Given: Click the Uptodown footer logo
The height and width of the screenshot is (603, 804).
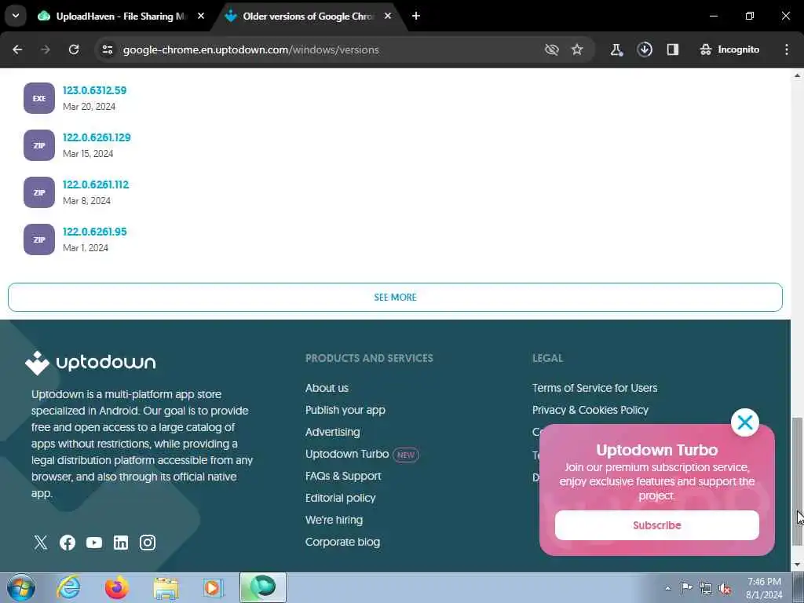Looking at the screenshot, I should tap(90, 363).
